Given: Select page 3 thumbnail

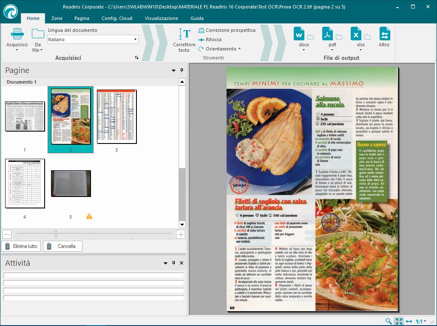Looking at the screenshot, I should [x=116, y=116].
